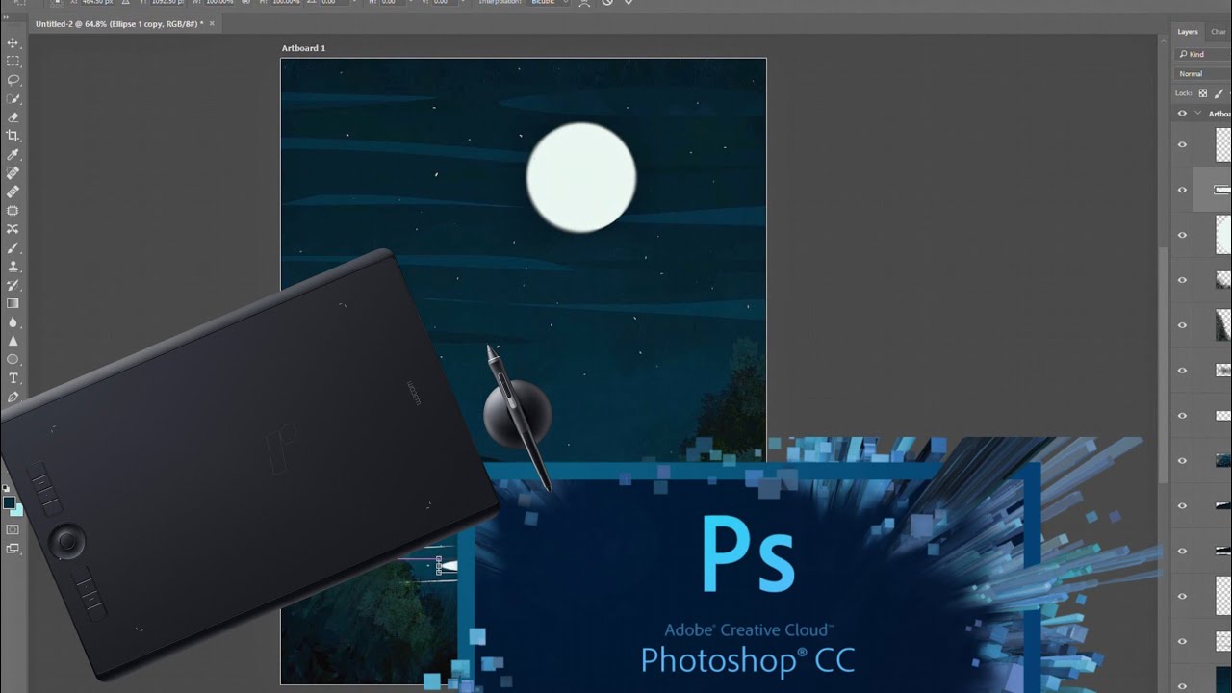Select the Gradient tool
This screenshot has height=693, width=1232.
coord(13,303)
